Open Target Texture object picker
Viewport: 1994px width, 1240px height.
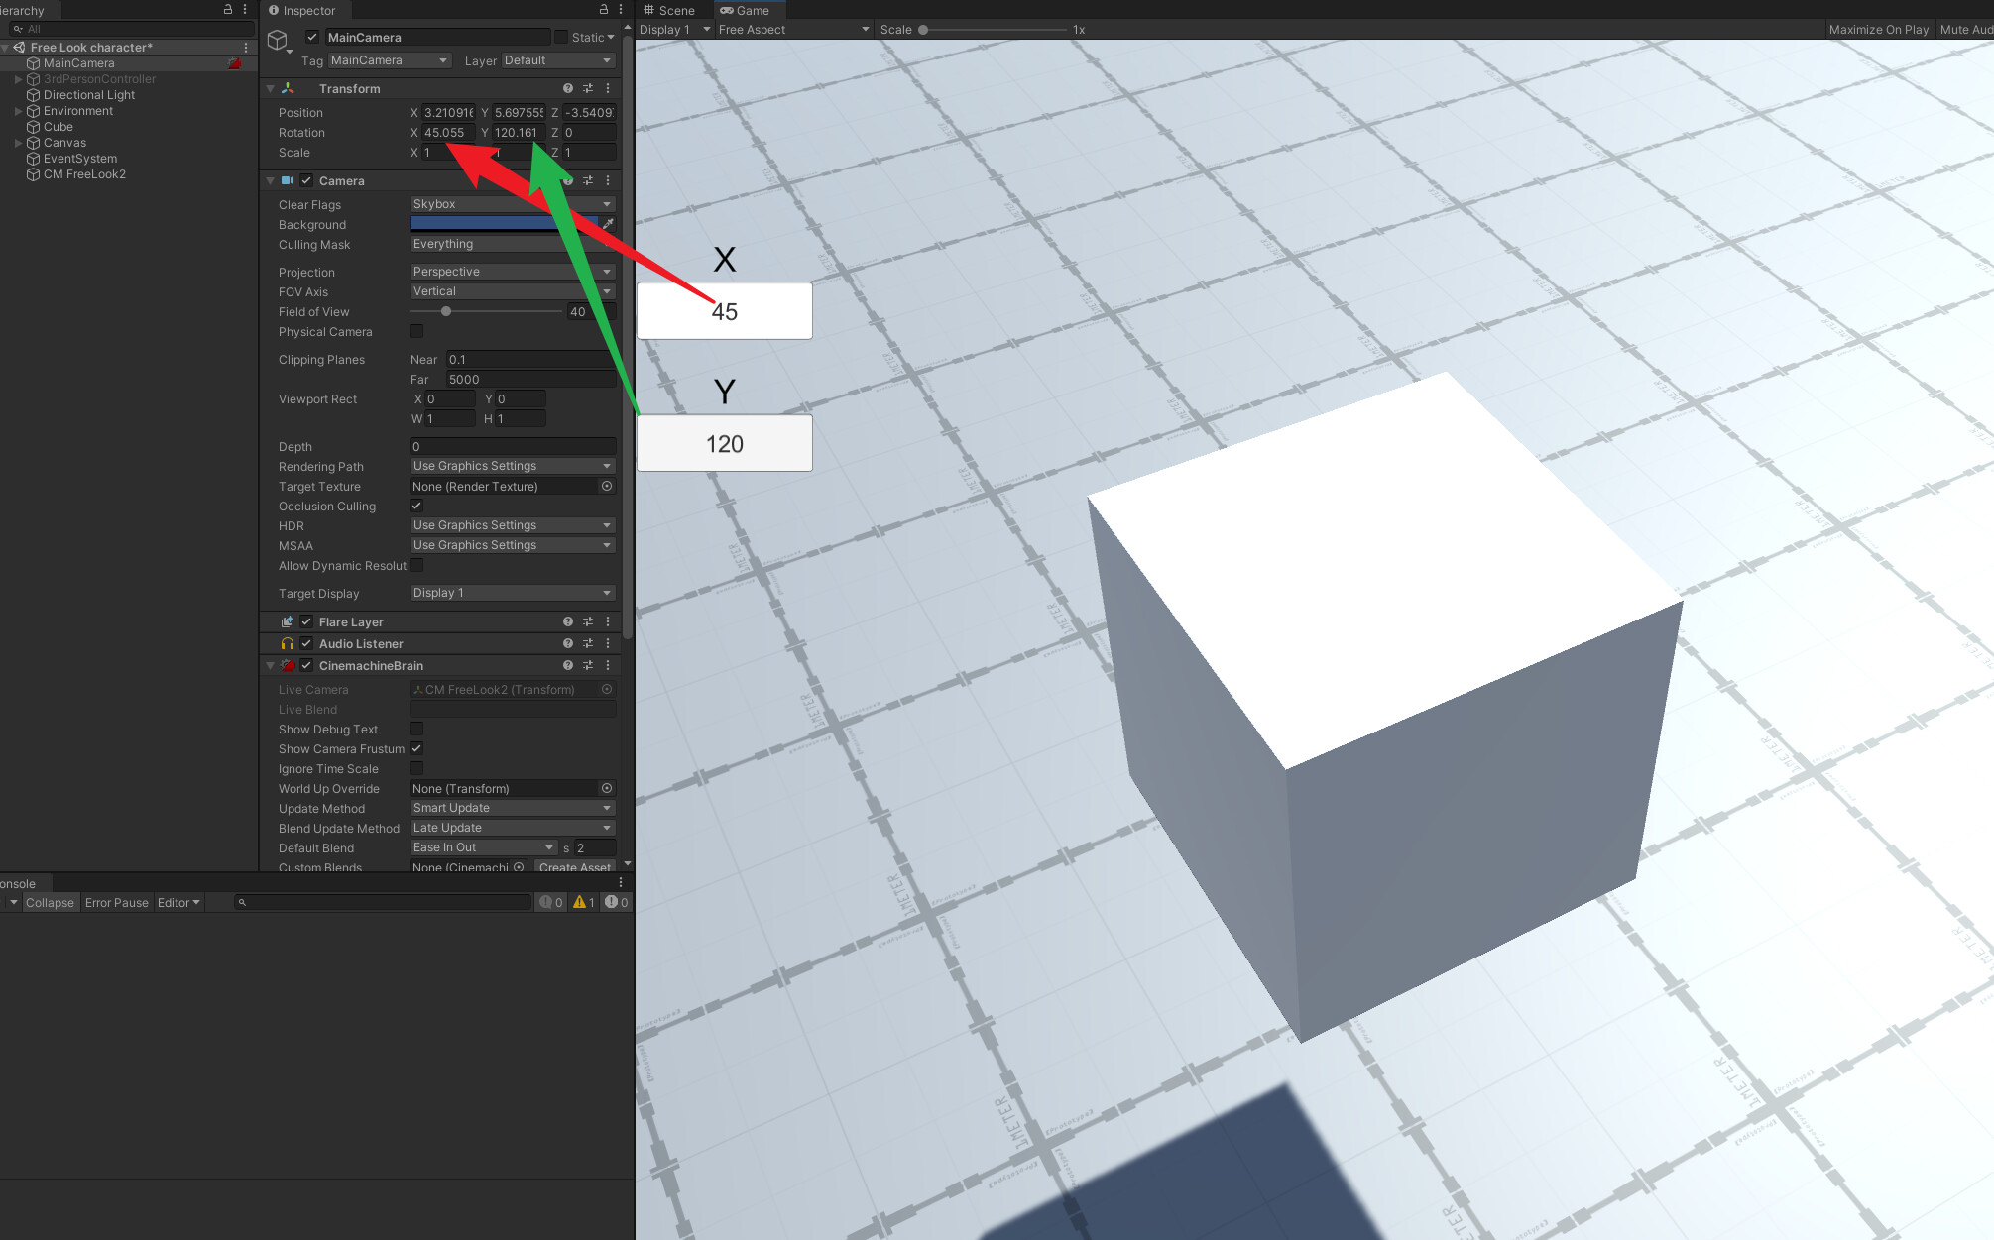click(607, 486)
